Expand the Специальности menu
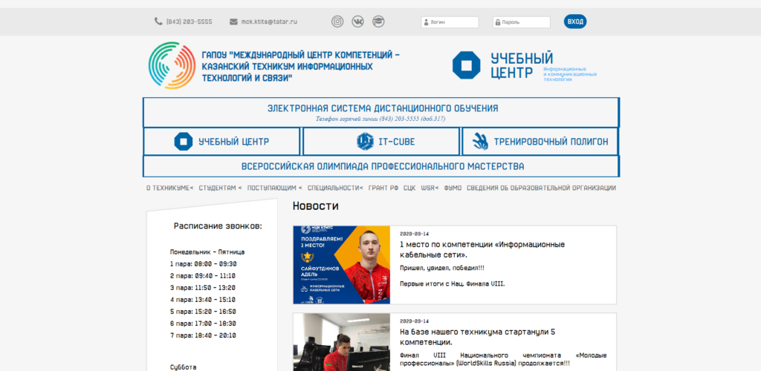Viewport: 761px width, 371px height. coord(335,188)
